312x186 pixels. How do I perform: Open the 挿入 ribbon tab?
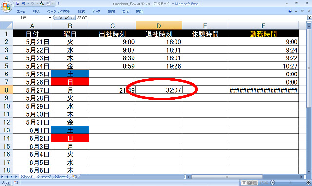(36, 12)
